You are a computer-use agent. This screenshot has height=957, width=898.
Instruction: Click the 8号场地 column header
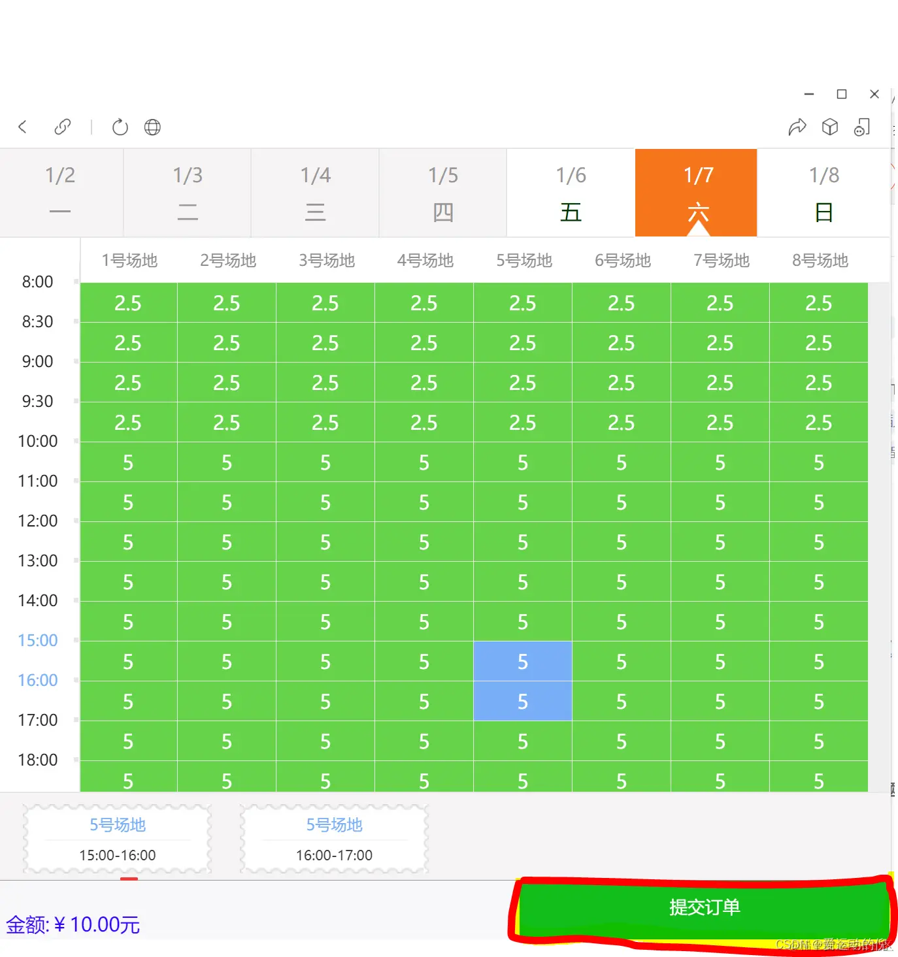(820, 261)
